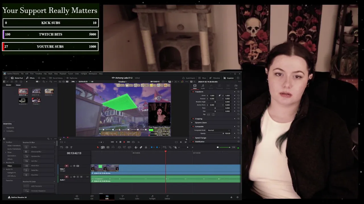Viewport: 364px width, 204px height.
Task: Open Timeline 1 name dropdown
Action: (123, 82)
